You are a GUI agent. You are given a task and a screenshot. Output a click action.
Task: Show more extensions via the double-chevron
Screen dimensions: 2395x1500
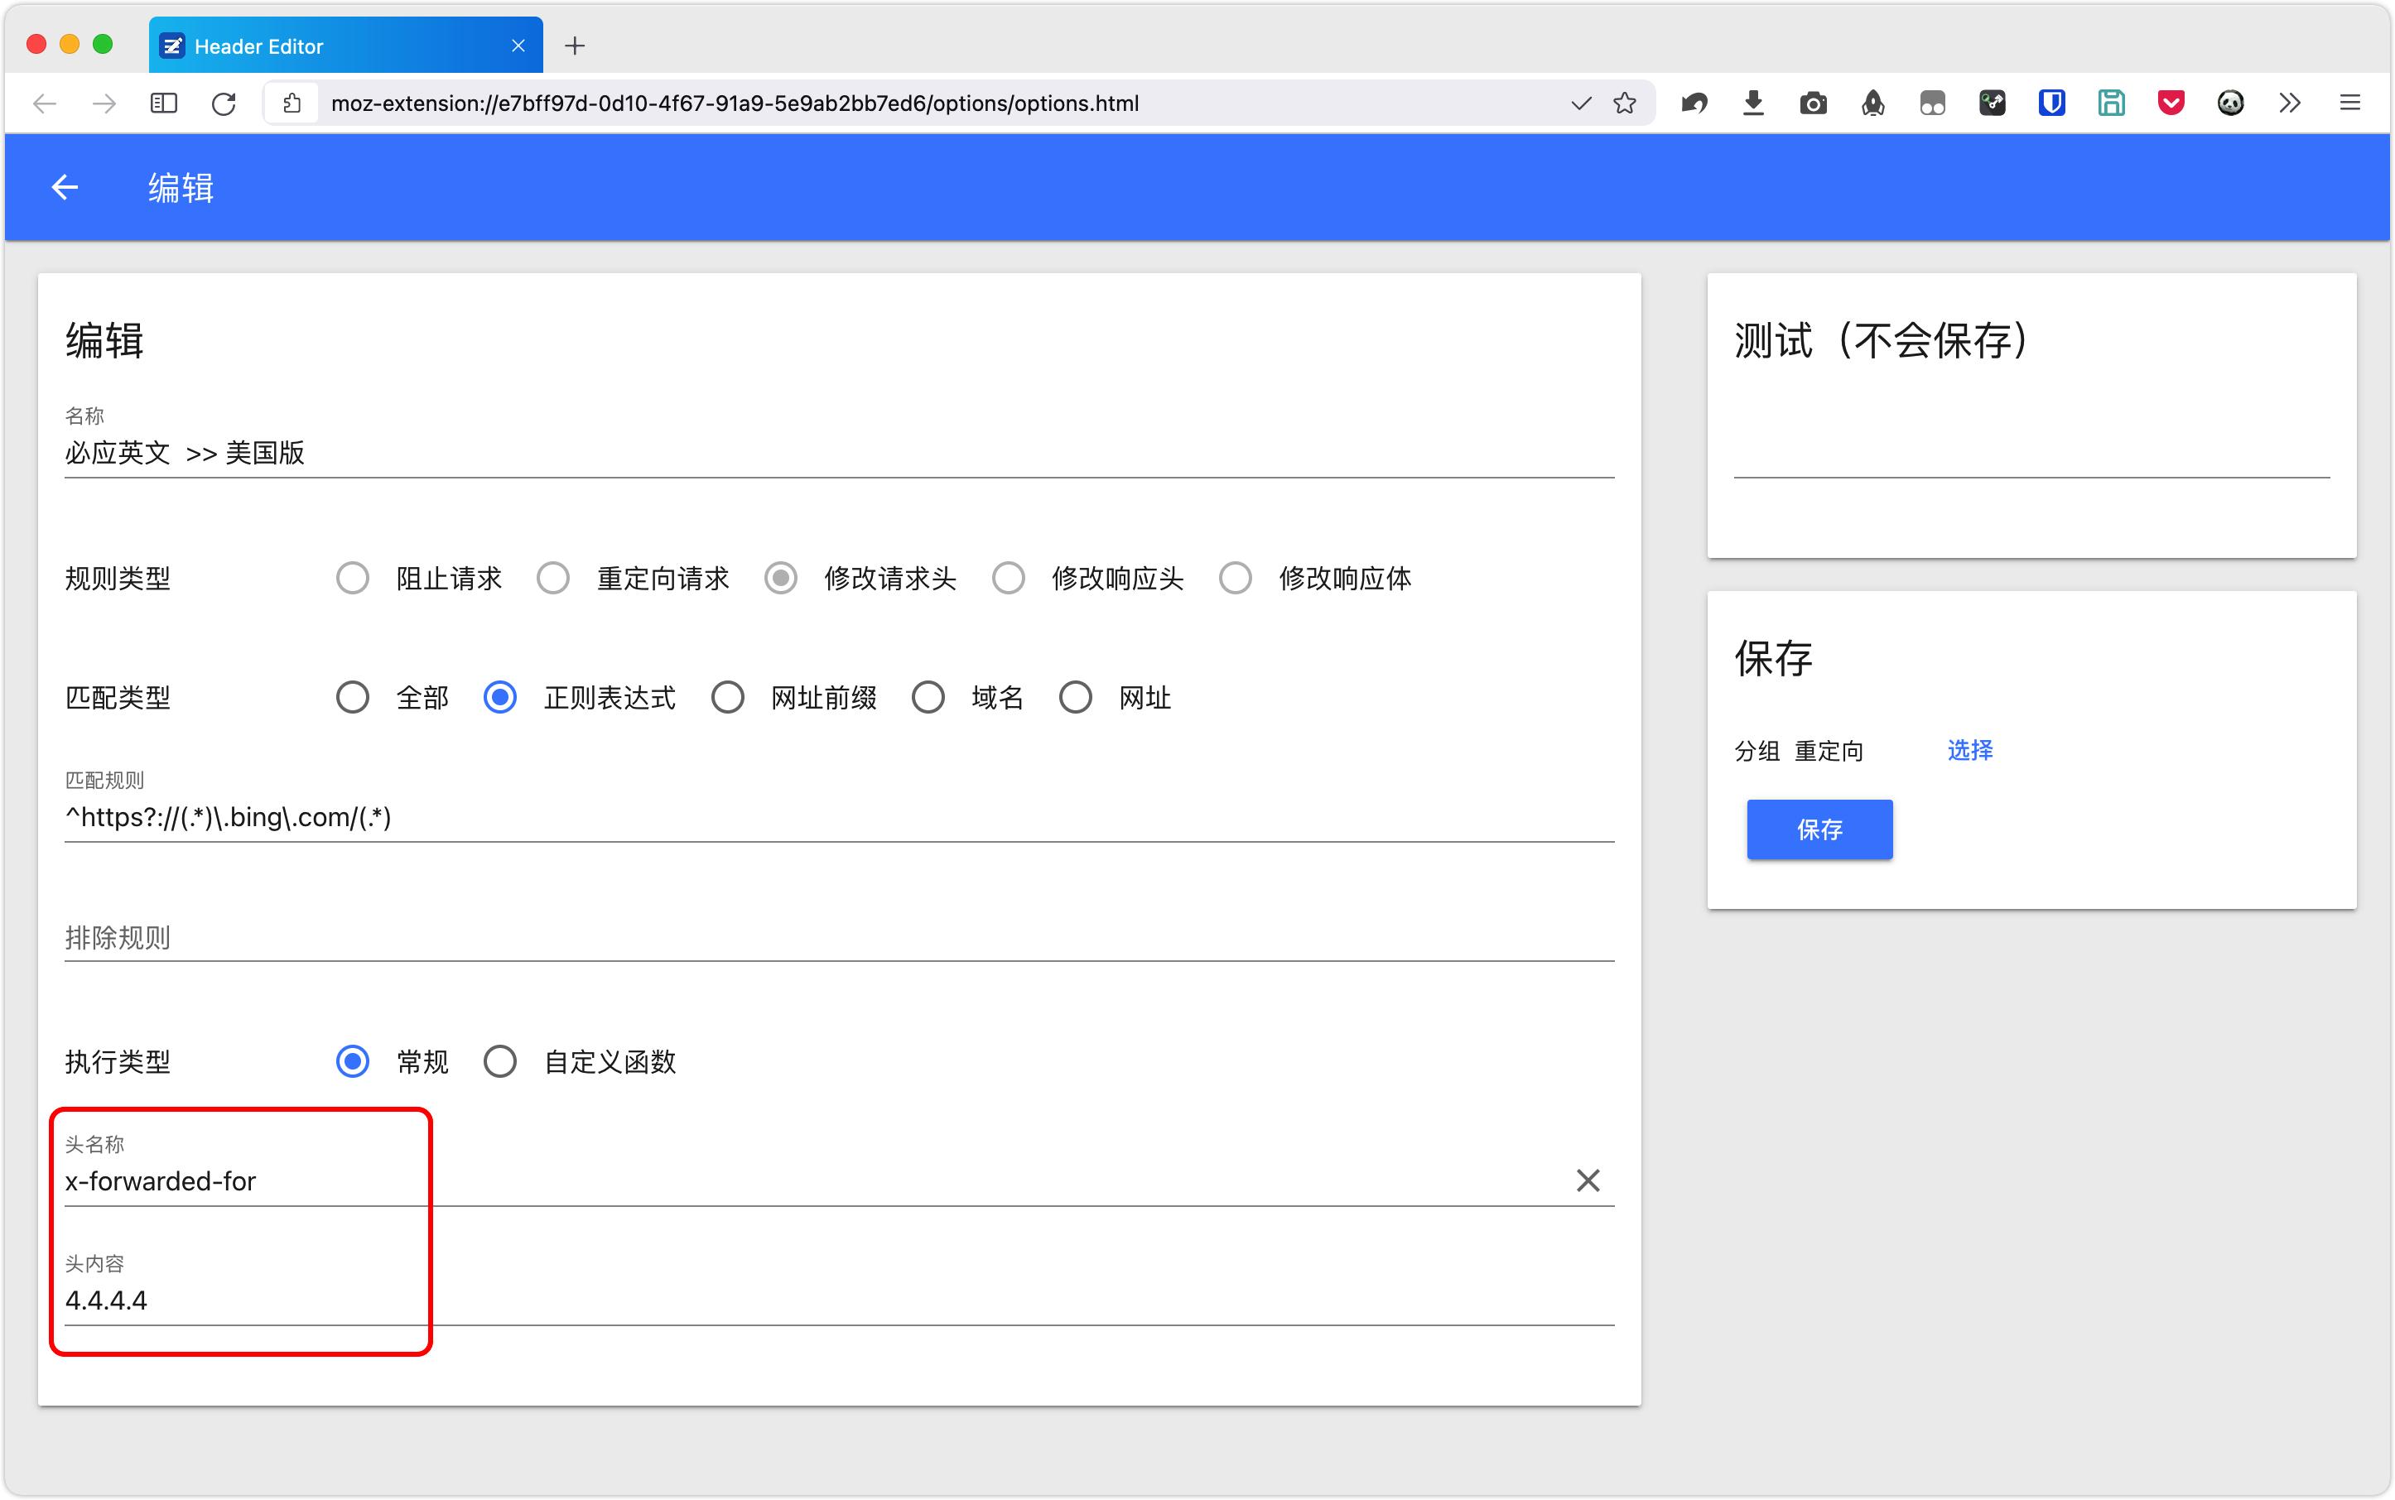click(2290, 103)
